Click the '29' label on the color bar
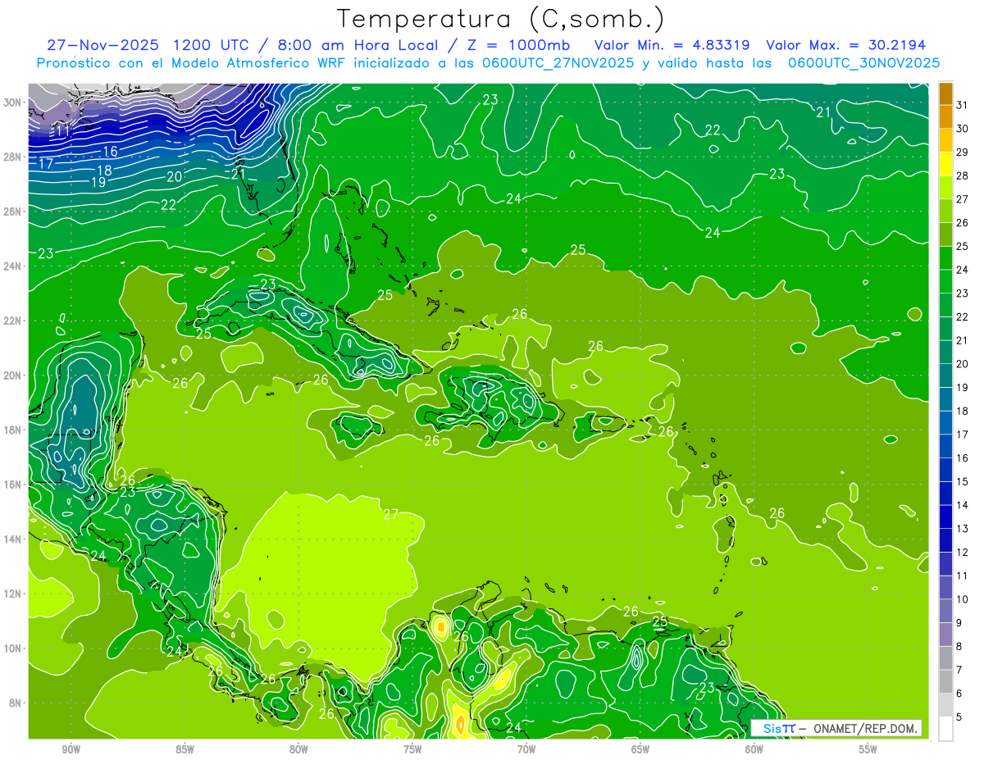 tap(963, 152)
